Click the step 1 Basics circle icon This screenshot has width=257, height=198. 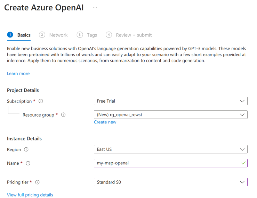point(10,35)
